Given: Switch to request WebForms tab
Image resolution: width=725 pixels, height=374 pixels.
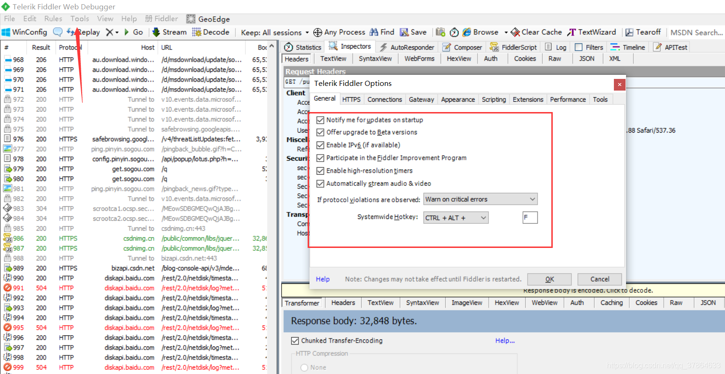Looking at the screenshot, I should click(x=419, y=59).
